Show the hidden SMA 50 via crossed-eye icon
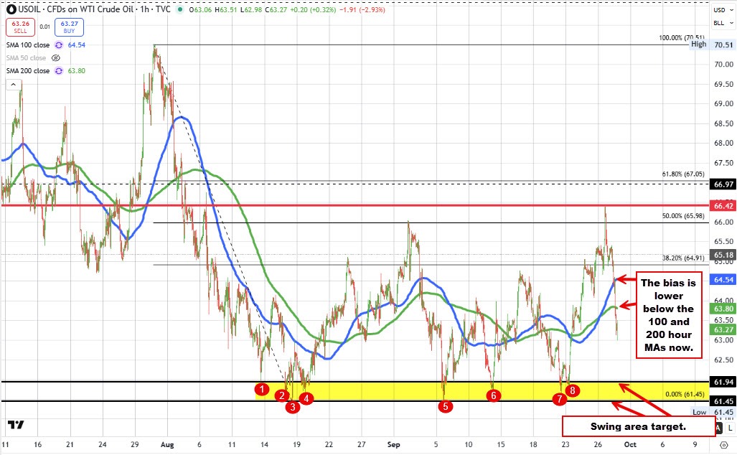This screenshot has height=455, width=737. [56, 58]
